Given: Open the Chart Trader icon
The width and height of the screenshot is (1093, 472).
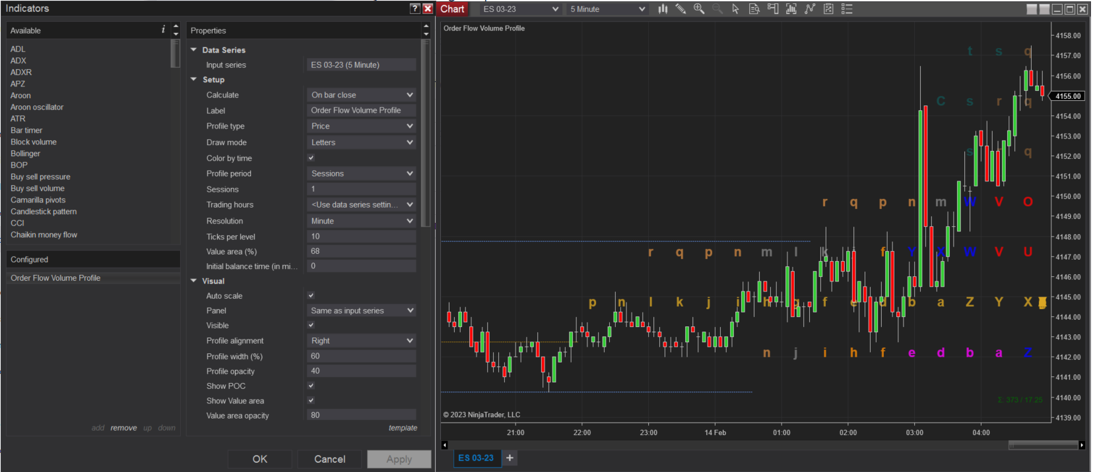Looking at the screenshot, I should 773,9.
